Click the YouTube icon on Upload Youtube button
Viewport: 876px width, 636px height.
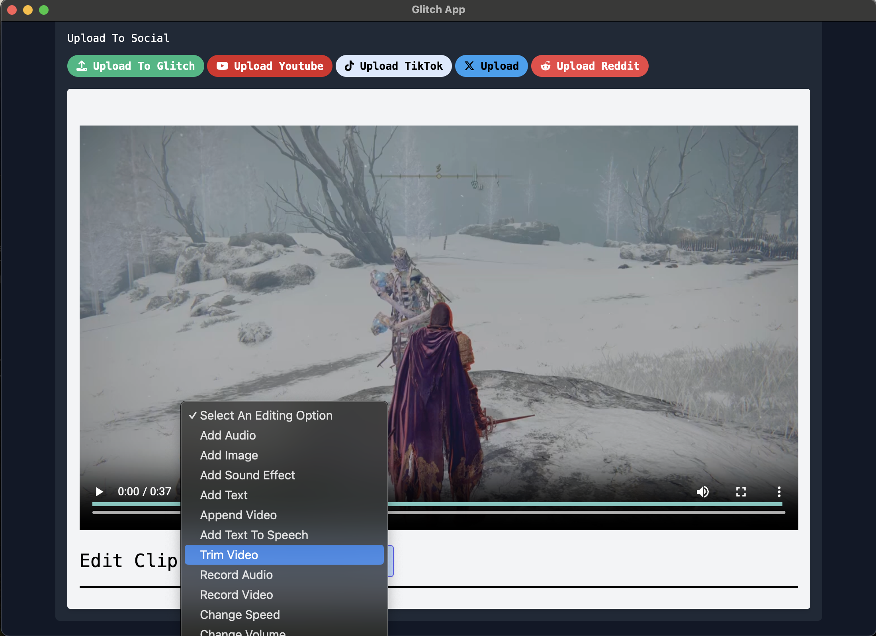(x=222, y=66)
